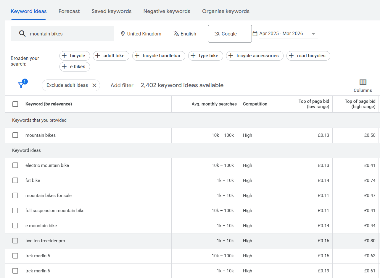The image size is (380, 278).
Task: Tick checkbox for electric mountain bike
Action: [x=15, y=165]
